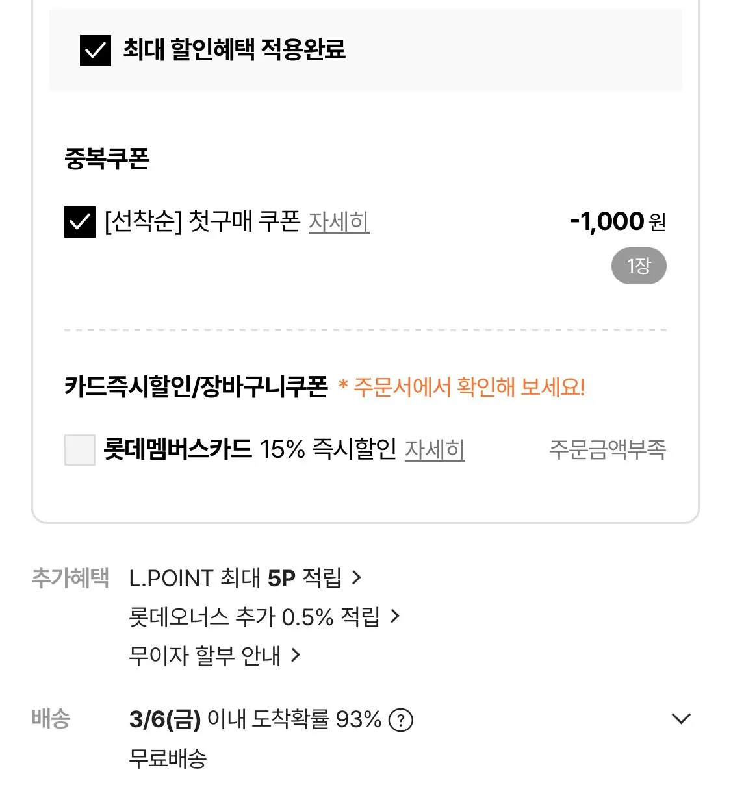This screenshot has width=731, height=785.
Task: Click the -1,000원 discount amount
Action: (x=617, y=221)
